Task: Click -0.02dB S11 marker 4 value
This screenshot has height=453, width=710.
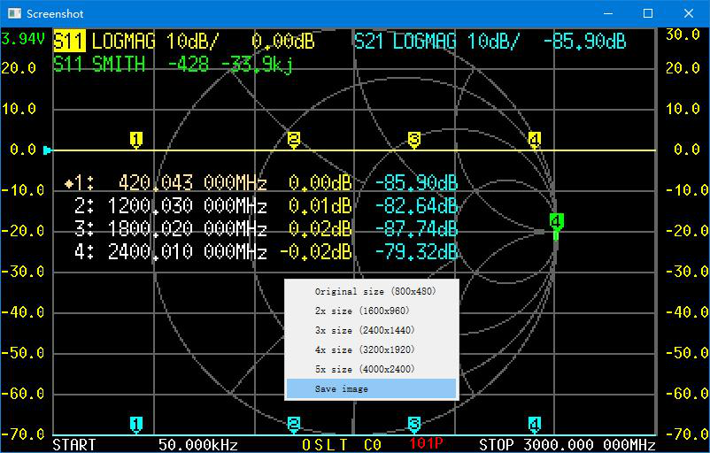Action: pyautogui.click(x=316, y=251)
